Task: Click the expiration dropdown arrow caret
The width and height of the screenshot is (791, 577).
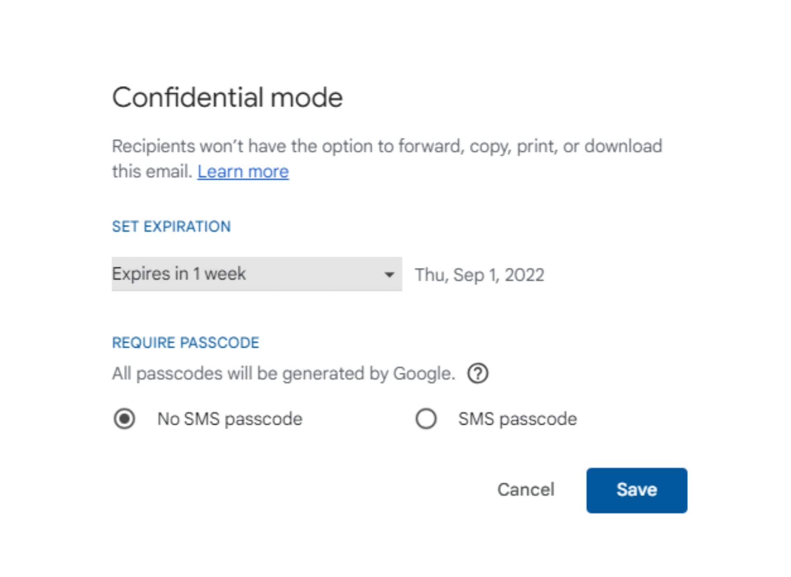Action: tap(389, 274)
